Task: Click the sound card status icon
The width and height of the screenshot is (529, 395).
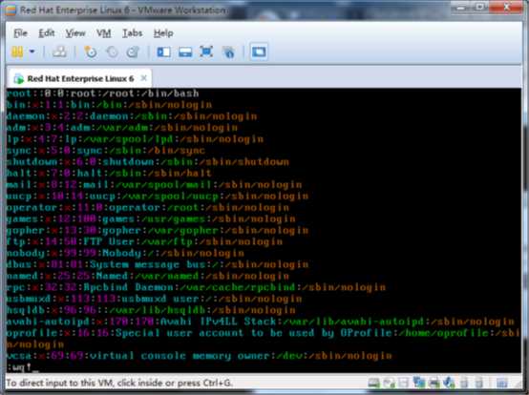Action: [449, 383]
